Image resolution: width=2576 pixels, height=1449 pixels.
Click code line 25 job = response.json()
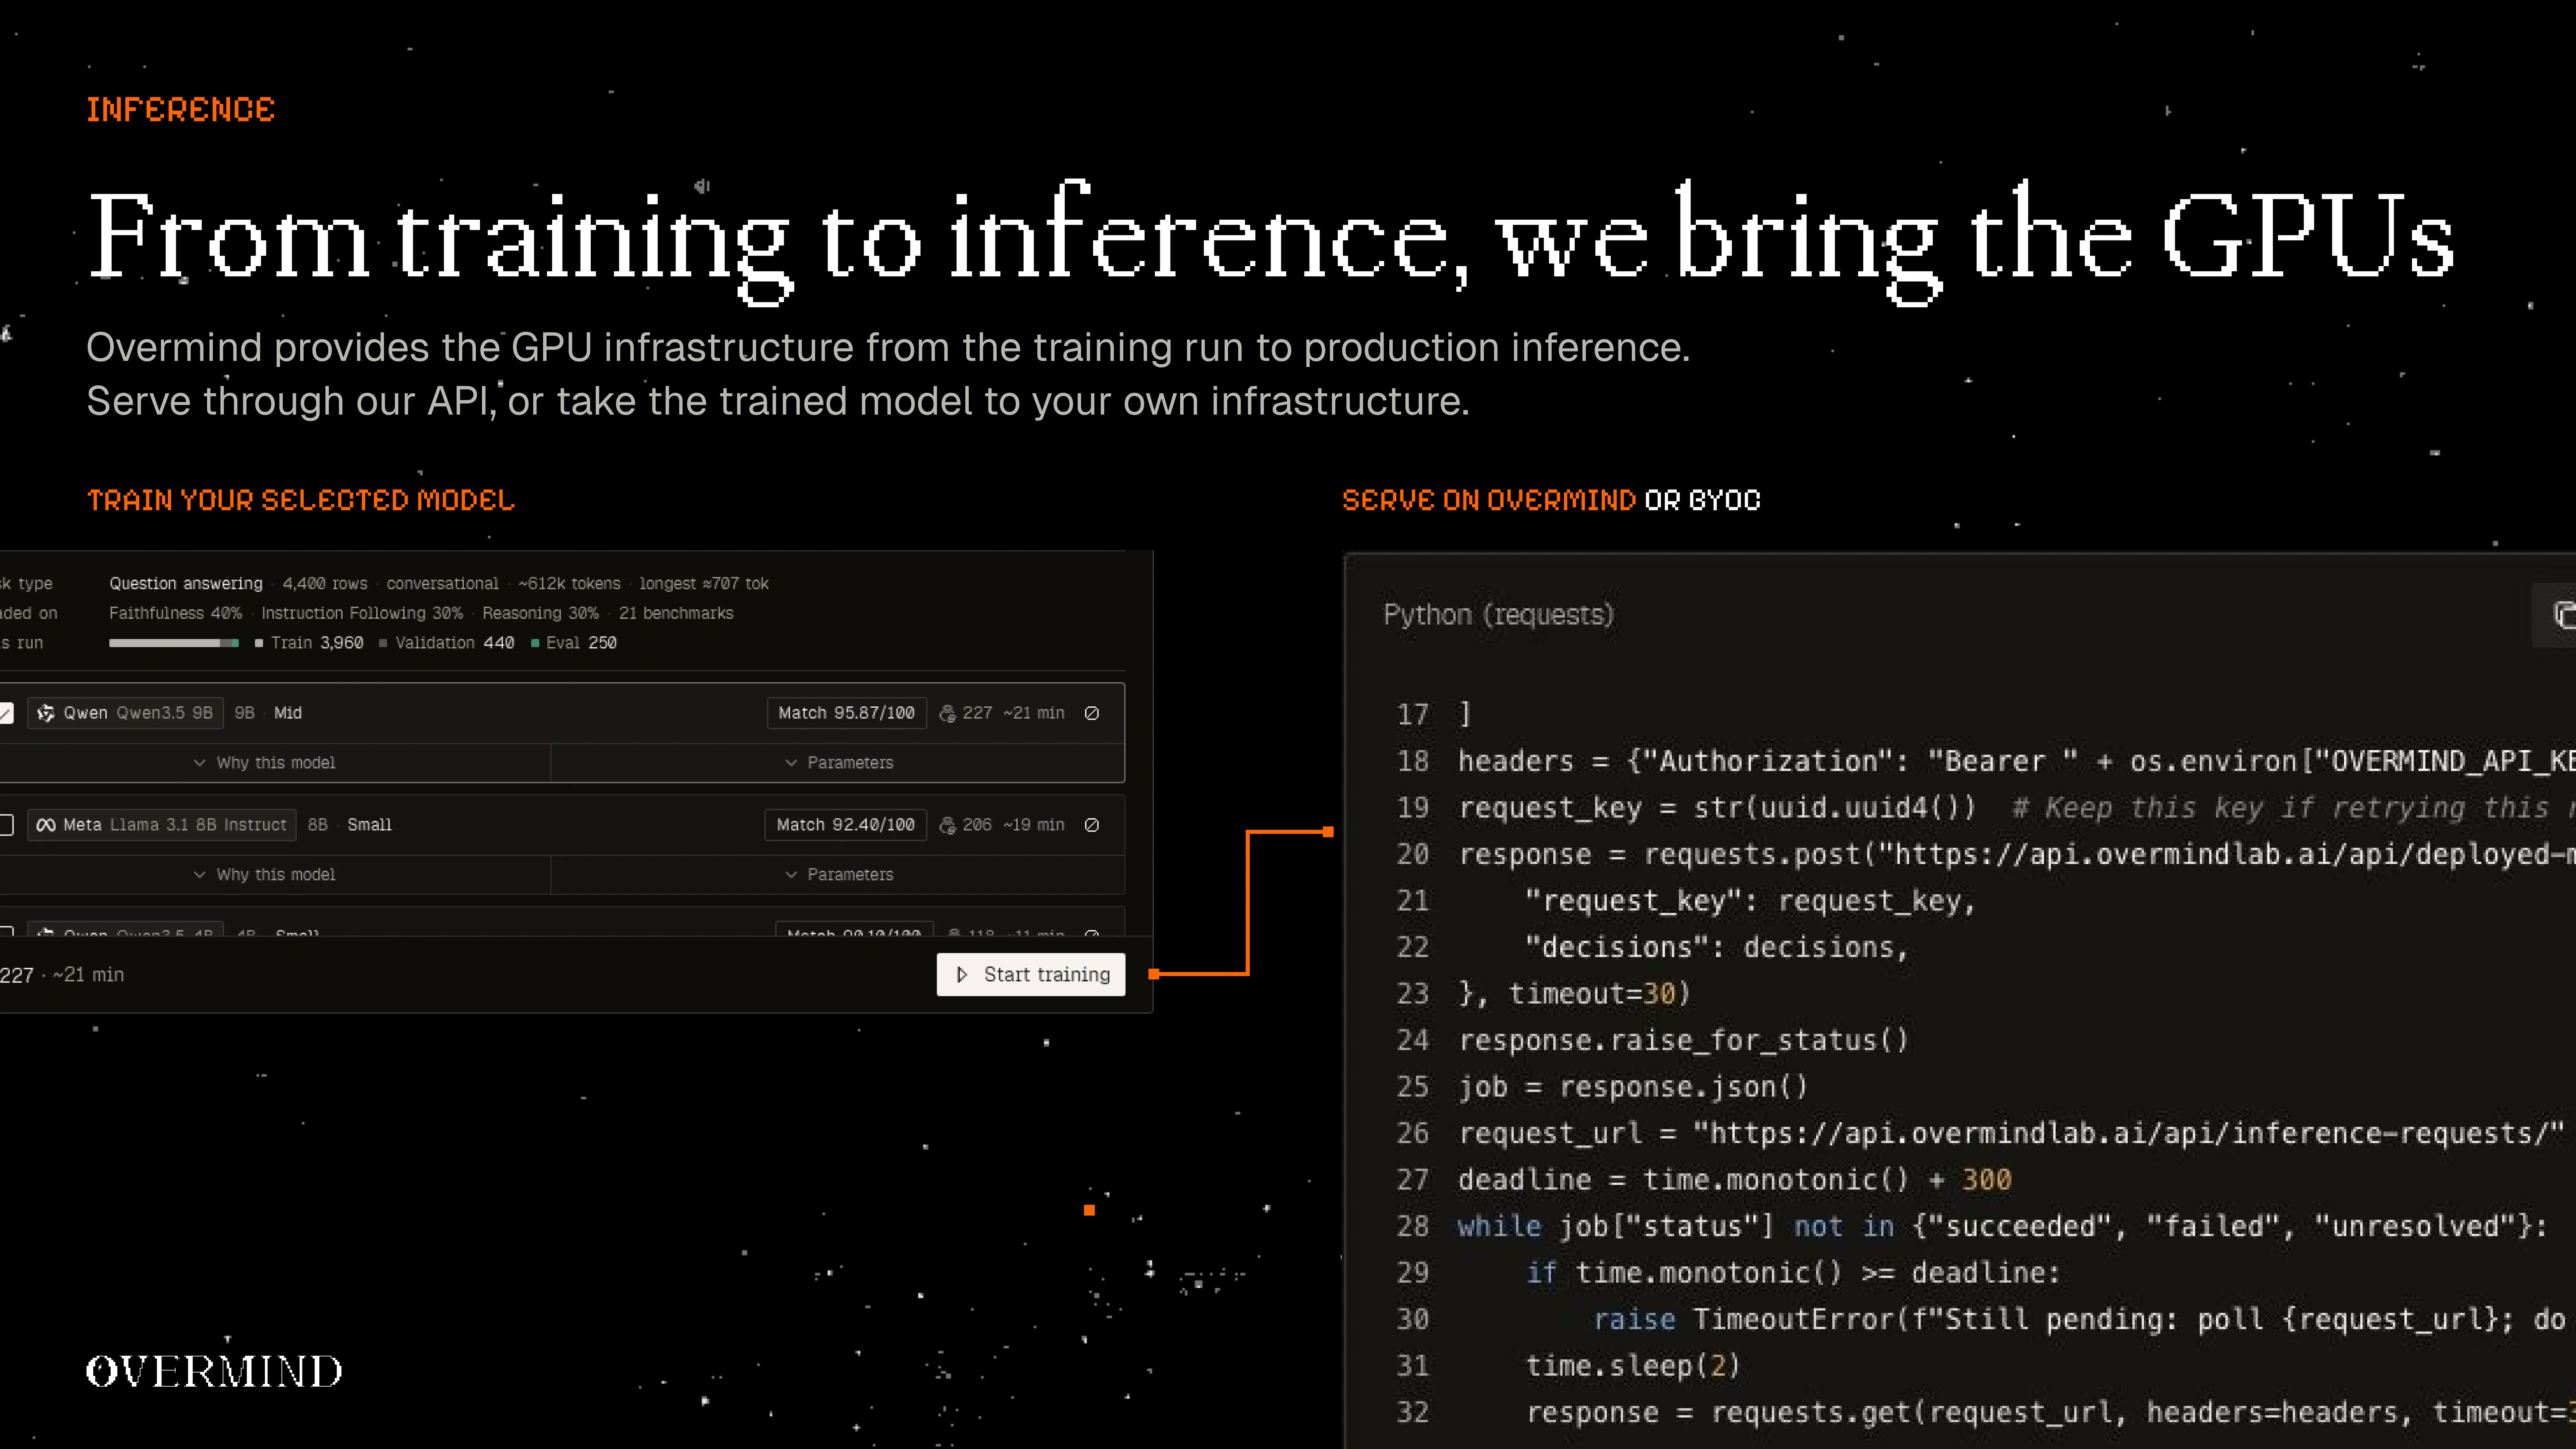click(1633, 1087)
